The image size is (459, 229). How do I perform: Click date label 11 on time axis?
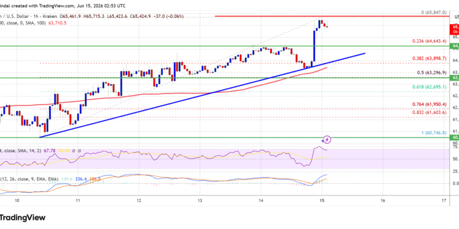pyautogui.click(x=78, y=201)
